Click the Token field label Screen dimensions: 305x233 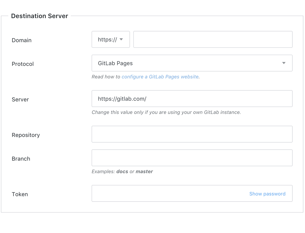click(20, 194)
